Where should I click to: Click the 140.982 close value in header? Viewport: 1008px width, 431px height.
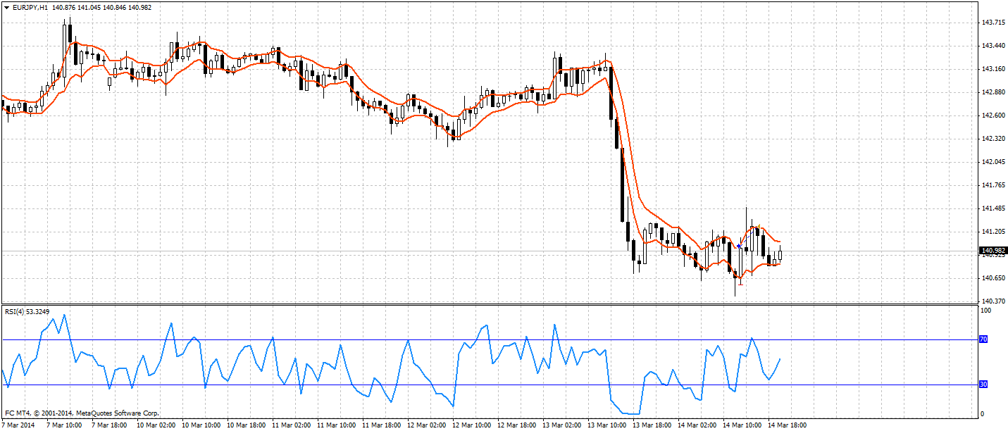(x=142, y=7)
